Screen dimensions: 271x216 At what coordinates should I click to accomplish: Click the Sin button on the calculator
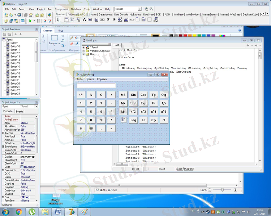click(133, 95)
